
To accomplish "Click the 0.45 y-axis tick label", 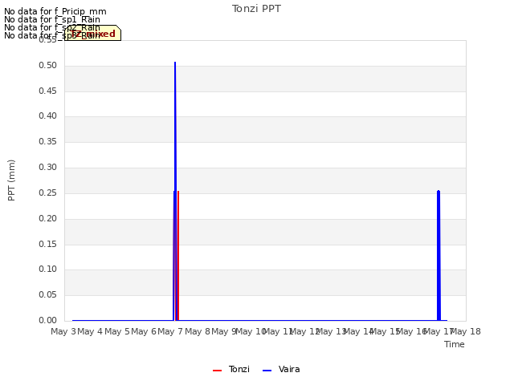I will click(x=48, y=91).
